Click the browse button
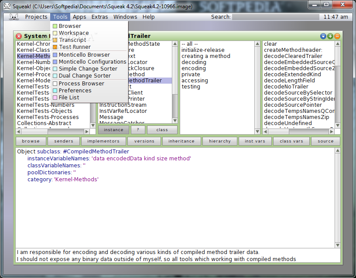356x278 pixels. pos(31,141)
